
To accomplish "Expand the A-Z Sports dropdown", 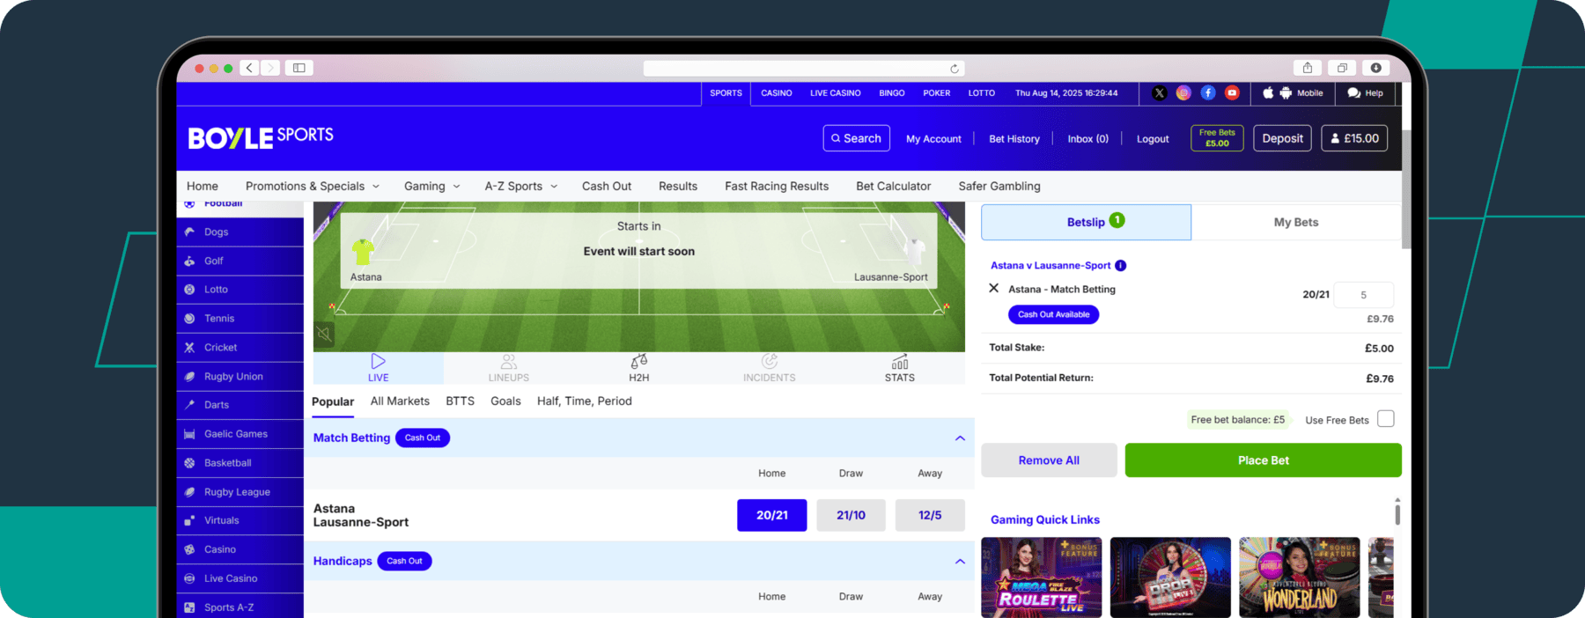I will pyautogui.click(x=521, y=186).
